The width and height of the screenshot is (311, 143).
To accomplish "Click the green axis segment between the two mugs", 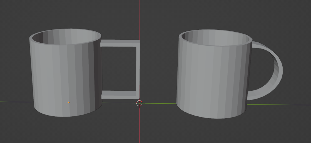I will pyautogui.click(x=161, y=103).
